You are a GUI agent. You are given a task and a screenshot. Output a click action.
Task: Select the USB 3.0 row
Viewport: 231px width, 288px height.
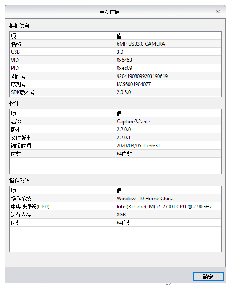[x=115, y=52]
